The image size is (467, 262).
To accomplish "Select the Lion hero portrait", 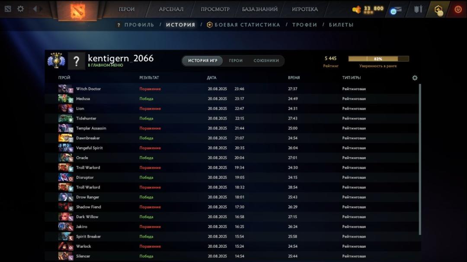I will [x=66, y=108].
